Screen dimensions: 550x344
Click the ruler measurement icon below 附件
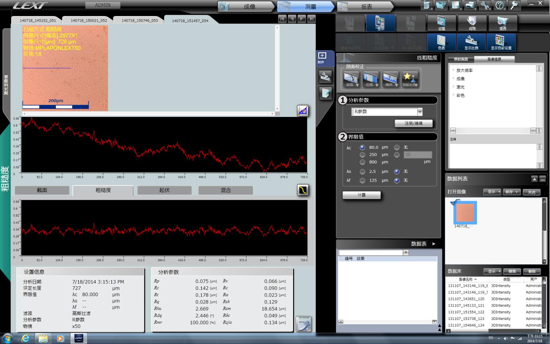[325, 76]
